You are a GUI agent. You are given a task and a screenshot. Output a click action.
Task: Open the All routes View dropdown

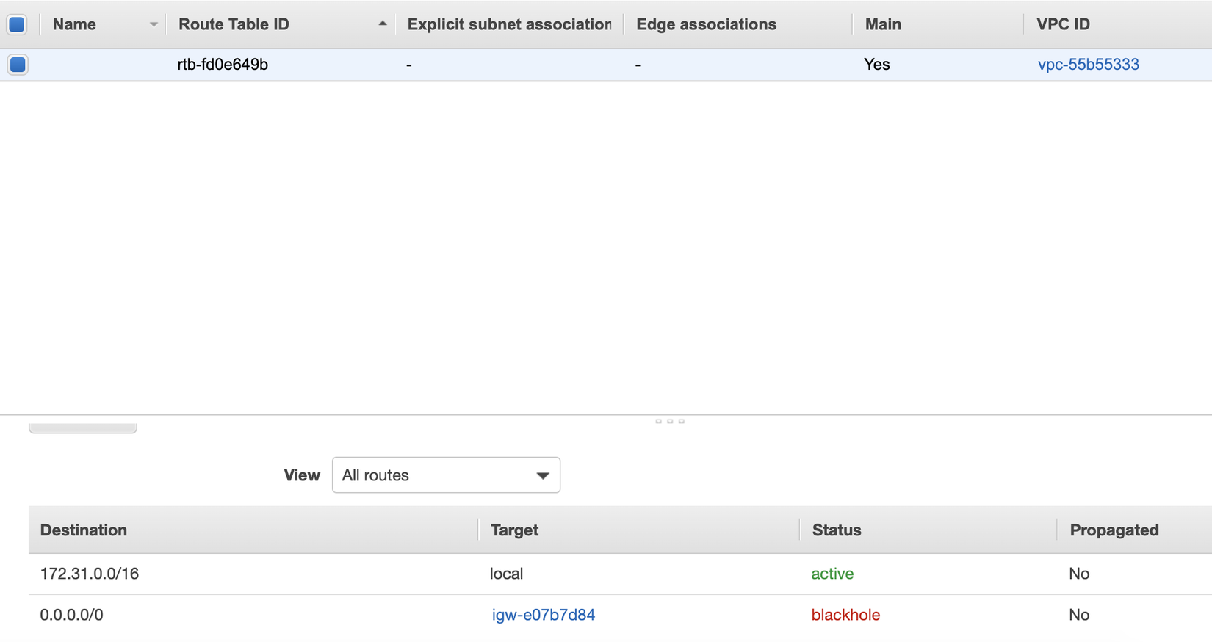[445, 475]
